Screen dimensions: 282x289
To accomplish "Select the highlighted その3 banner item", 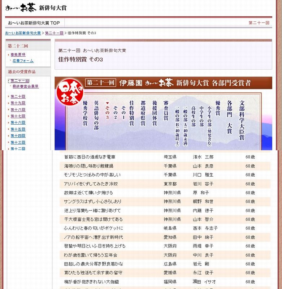I will pyautogui.click(x=107, y=112).
